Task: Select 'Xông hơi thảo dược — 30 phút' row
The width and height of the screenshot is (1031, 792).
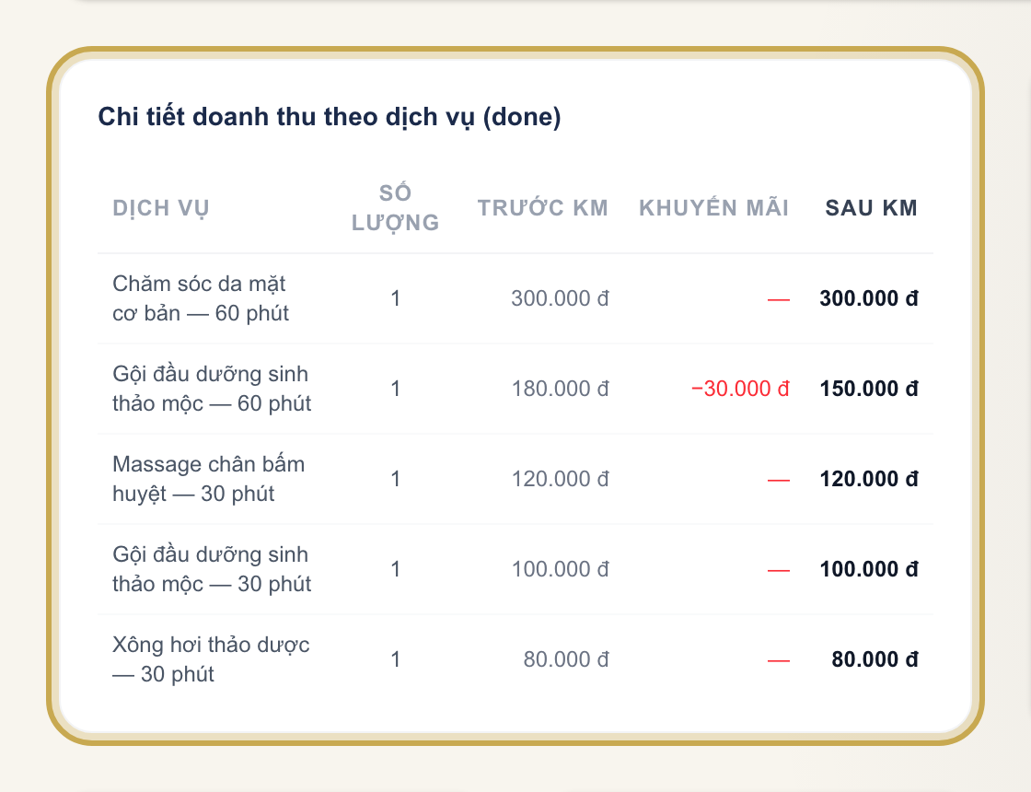Action: (x=515, y=659)
